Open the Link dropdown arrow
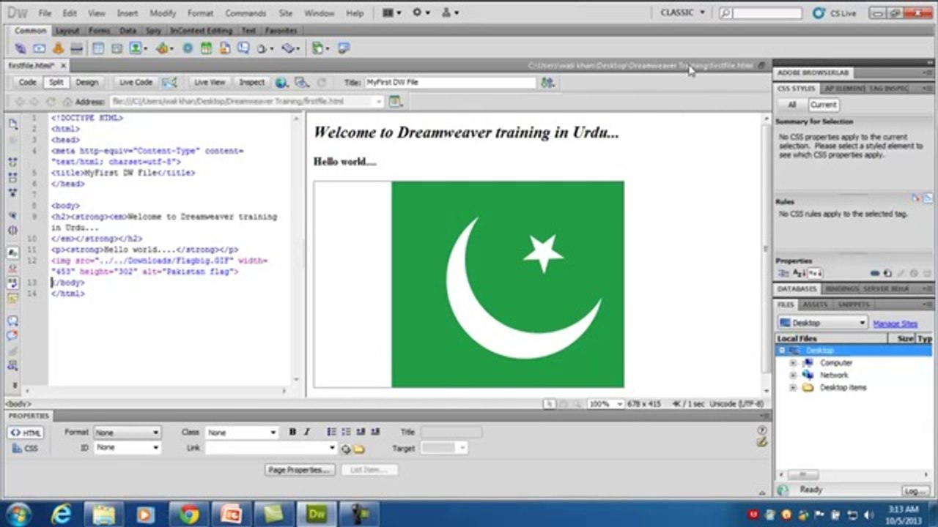 (x=332, y=448)
